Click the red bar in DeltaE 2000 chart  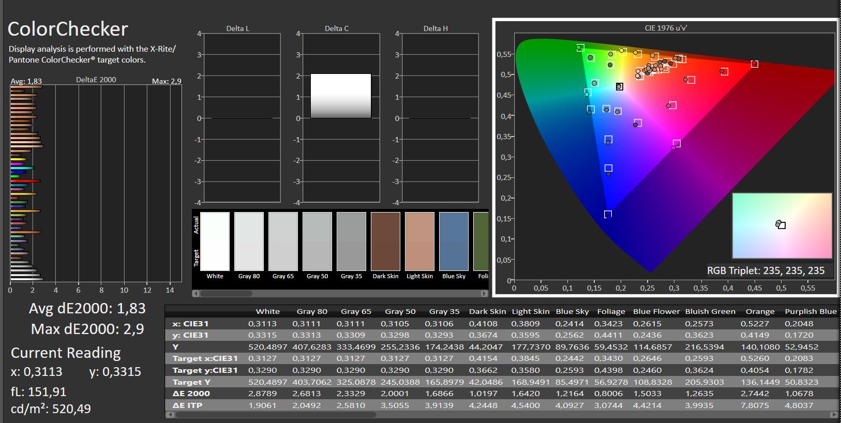click(x=25, y=181)
